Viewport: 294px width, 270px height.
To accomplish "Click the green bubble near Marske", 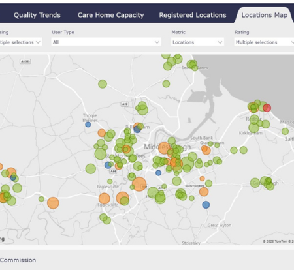I will click(x=285, y=131).
